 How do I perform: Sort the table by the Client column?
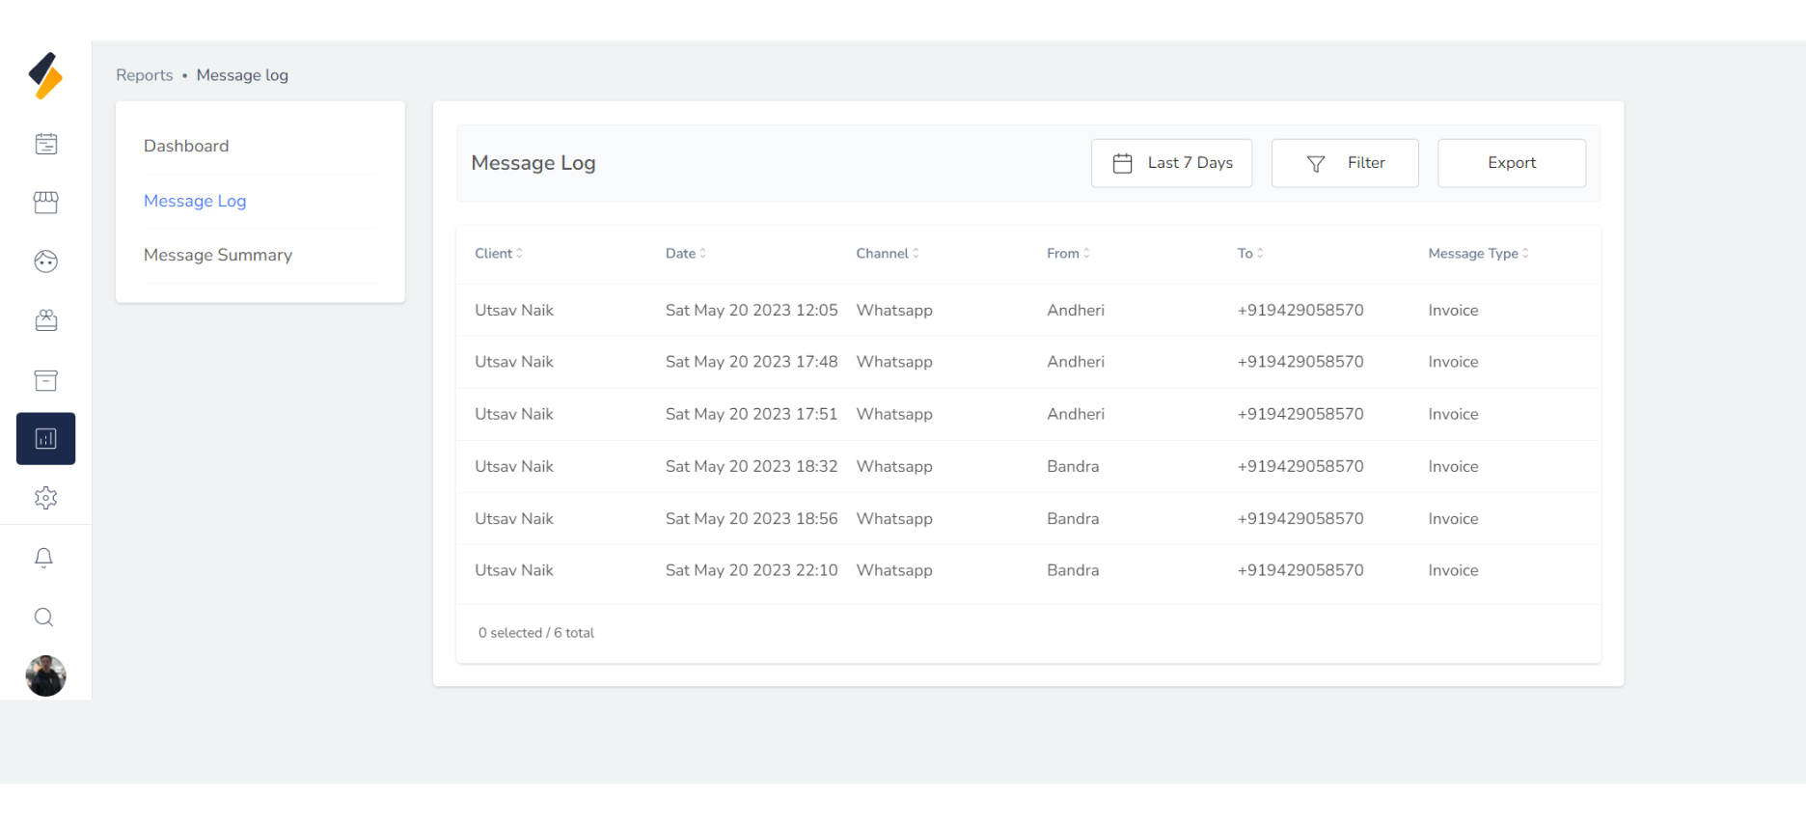499,254
